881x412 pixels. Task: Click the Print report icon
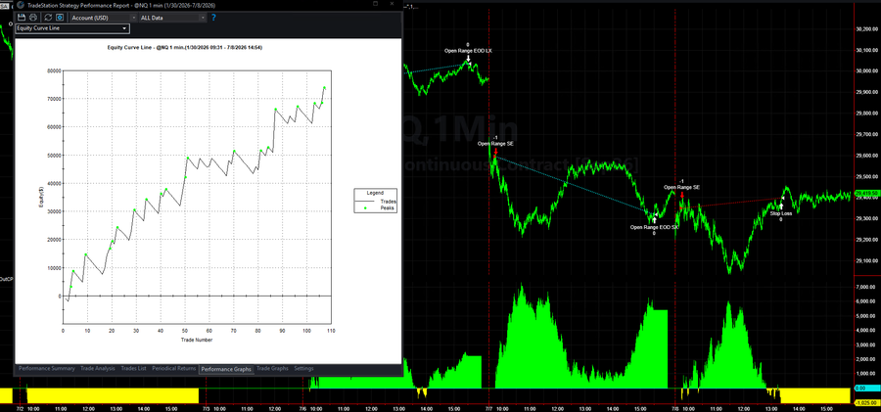(x=33, y=18)
